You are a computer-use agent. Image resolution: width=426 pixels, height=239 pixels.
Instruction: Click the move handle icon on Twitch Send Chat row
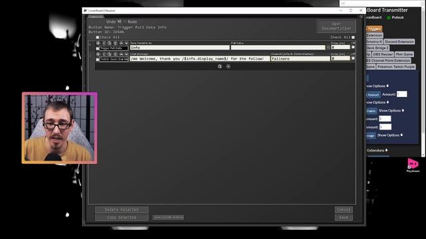pos(98,54)
